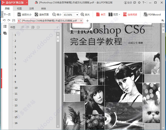This screenshot has height=130, width=166.
Task: Close the 书签 bookmarks panel
Action: click(57, 27)
